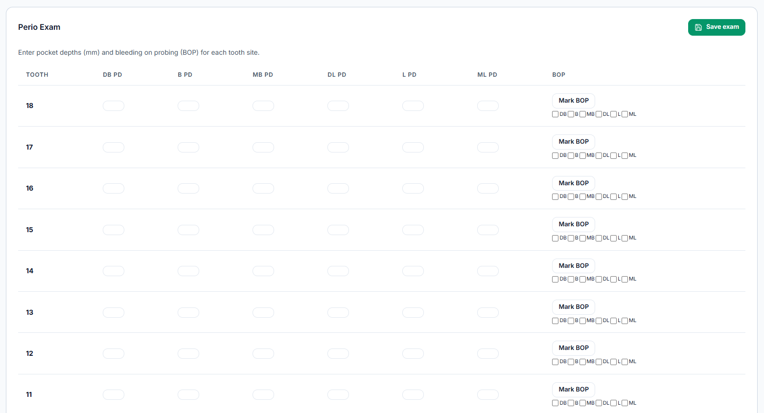Check the MB bleeding box for tooth 16
Screen dimensions: 764x413
(582, 196)
